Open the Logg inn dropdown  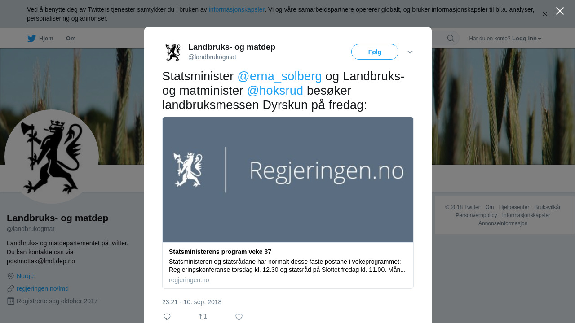[x=526, y=39]
